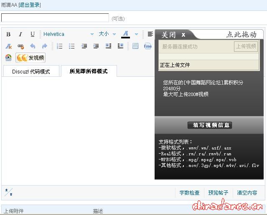The height and width of the screenshot is (215, 267).
Task: Click the 填写视频信息 button
Action: coord(210,125)
